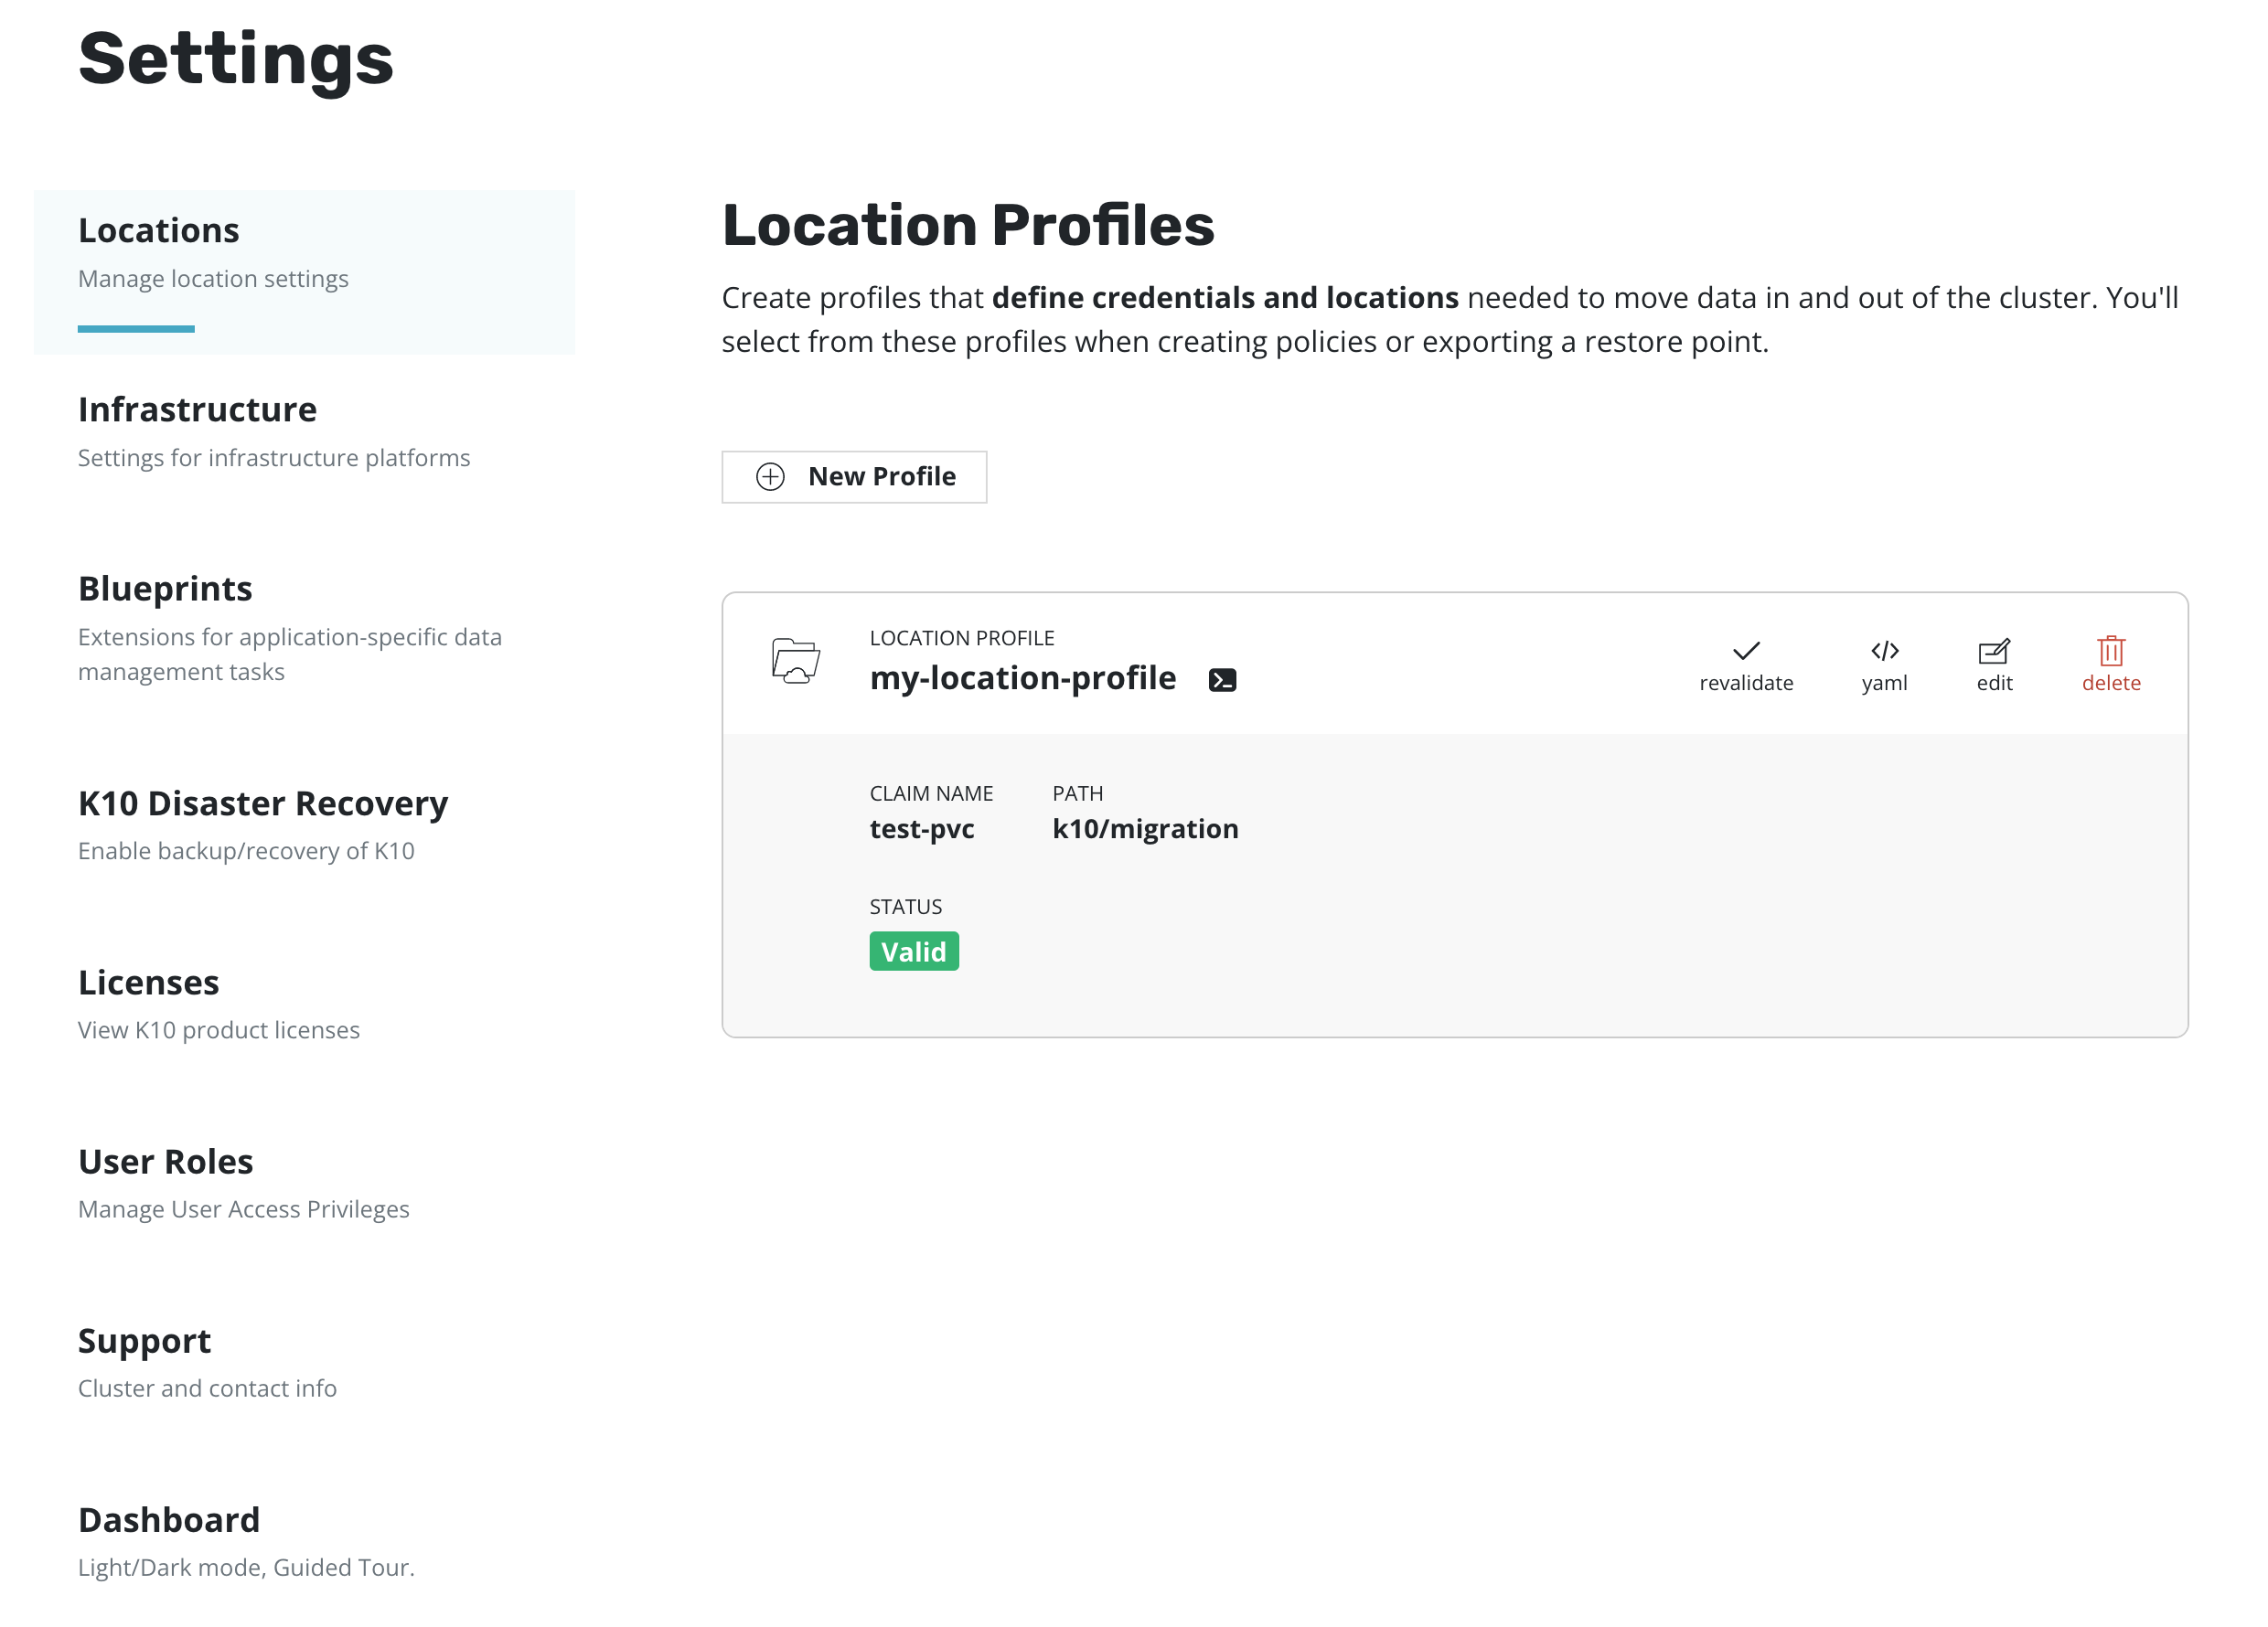Go to K10 Disaster Recovery settings
The width and height of the screenshot is (2268, 1627).
click(x=263, y=803)
